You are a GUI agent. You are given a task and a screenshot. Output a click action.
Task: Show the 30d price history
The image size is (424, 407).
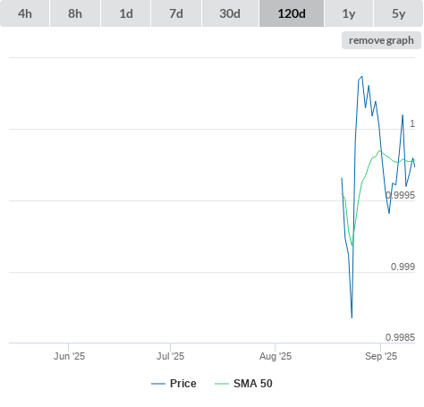230,13
